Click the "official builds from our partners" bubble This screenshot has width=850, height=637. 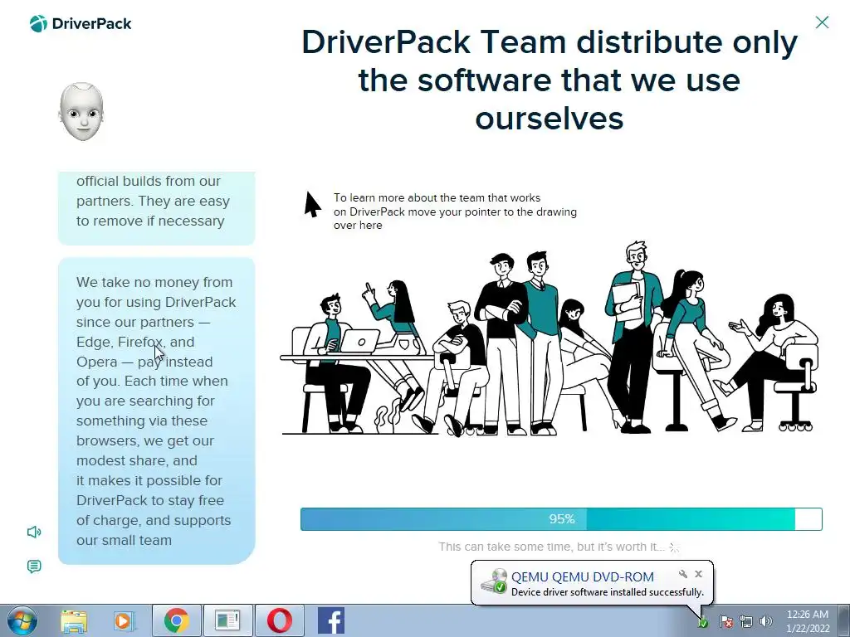[156, 208]
